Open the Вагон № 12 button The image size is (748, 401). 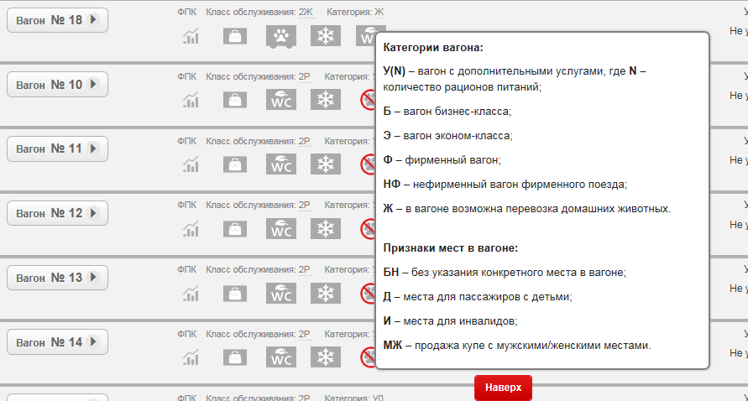[57, 213]
